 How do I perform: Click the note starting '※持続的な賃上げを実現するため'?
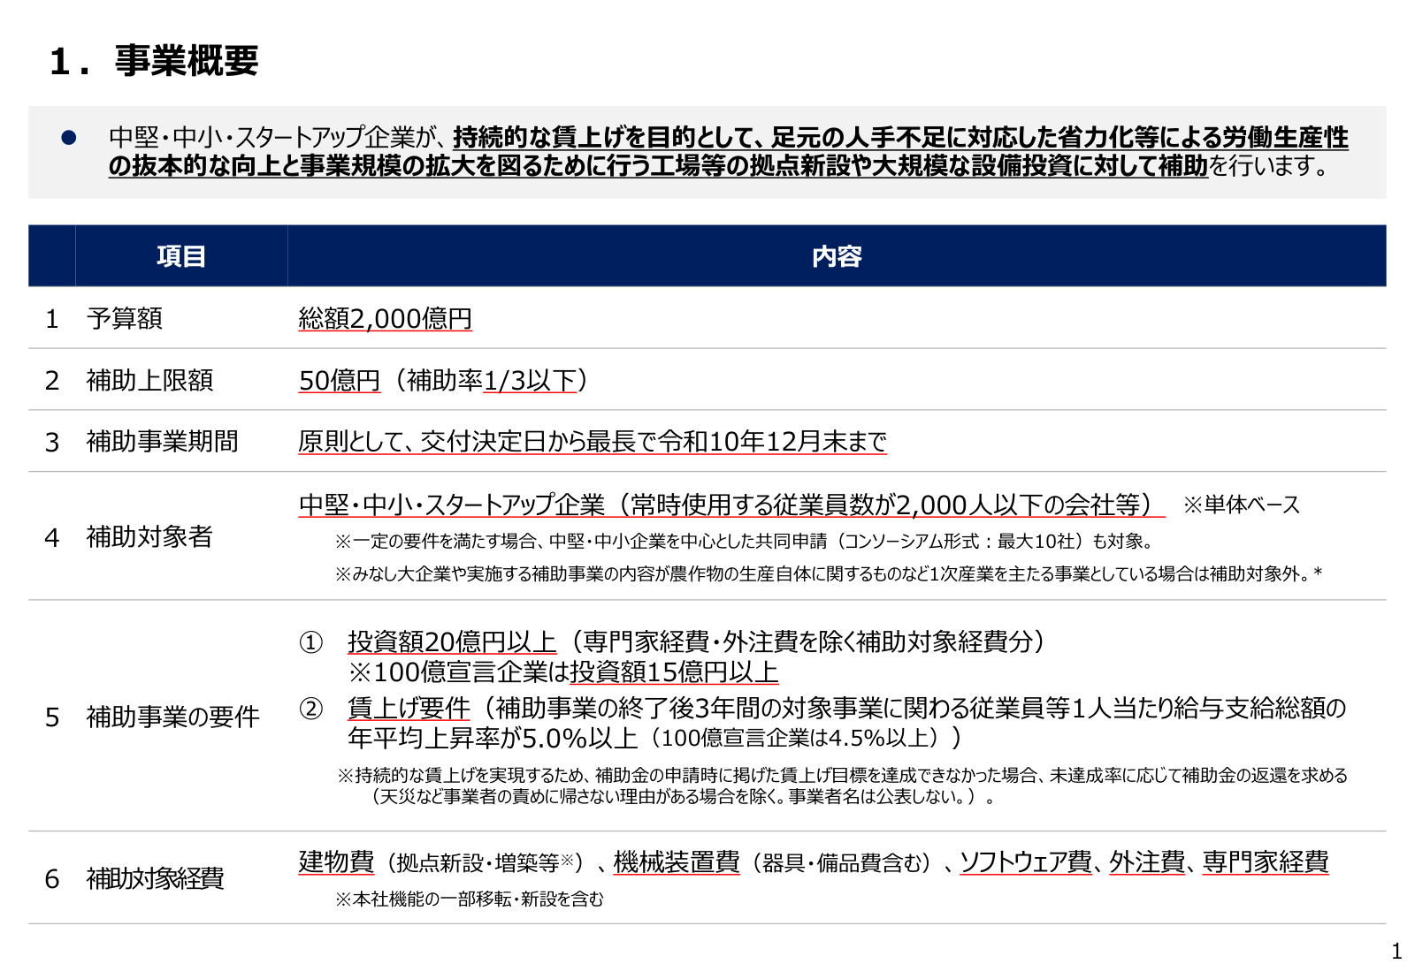point(843,775)
